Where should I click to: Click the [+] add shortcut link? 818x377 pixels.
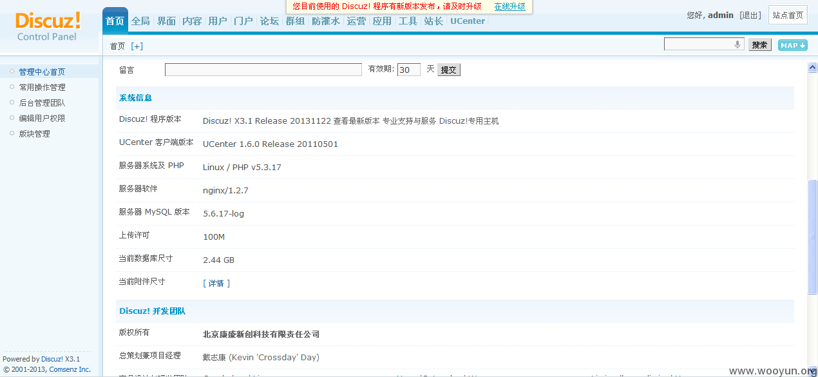coord(137,46)
